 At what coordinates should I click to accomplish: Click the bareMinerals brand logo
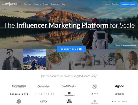19,86
